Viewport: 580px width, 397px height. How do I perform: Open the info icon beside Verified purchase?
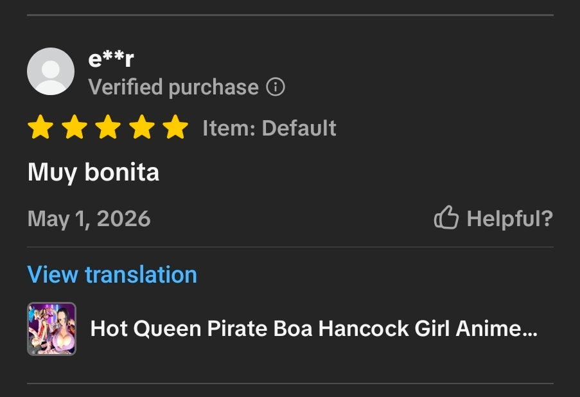(x=276, y=87)
